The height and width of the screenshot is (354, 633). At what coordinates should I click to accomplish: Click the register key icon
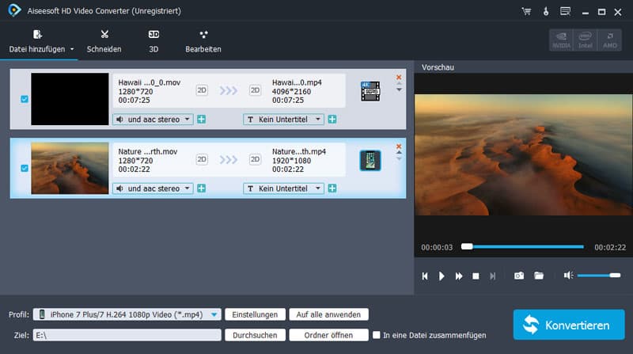546,11
